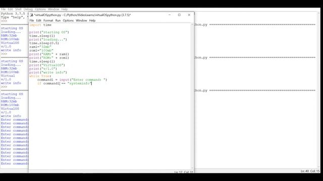323x181 pixels.
Task: Click 'Virtual' output line in Shell
Action: pos(8,76)
